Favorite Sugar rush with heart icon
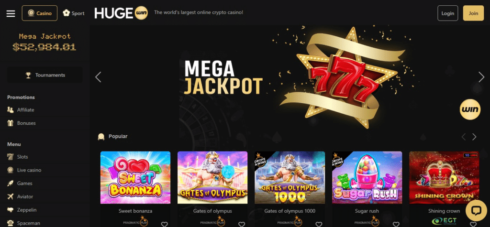Image resolution: width=490 pixels, height=227 pixels. [x=396, y=224]
